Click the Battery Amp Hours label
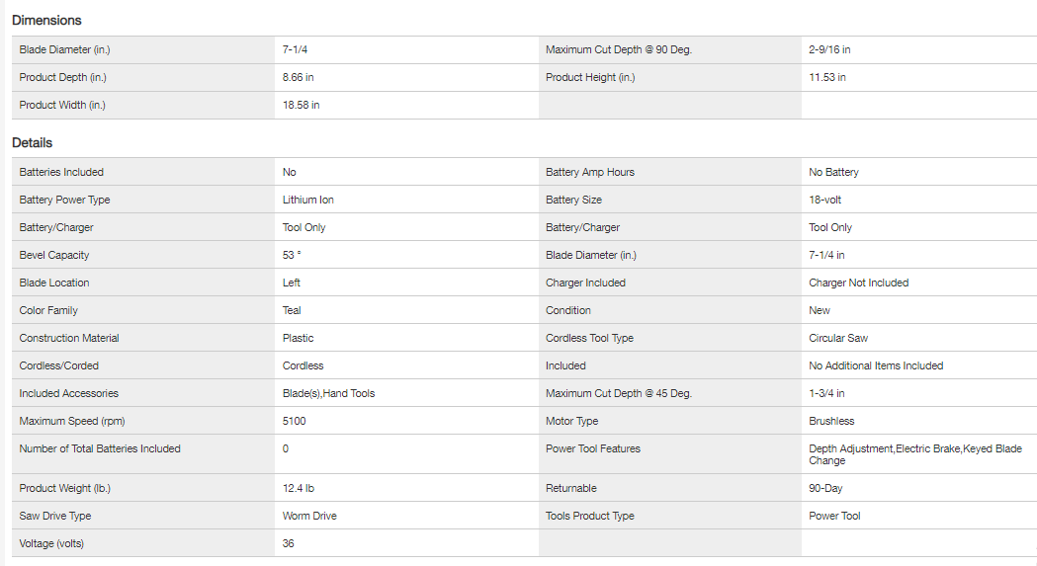The image size is (1037, 566). 590,172
